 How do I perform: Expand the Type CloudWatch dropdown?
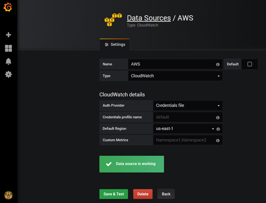(x=175, y=76)
